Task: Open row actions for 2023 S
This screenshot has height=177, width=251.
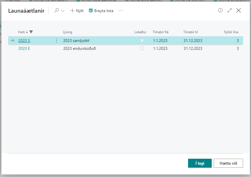Action: click(x=56, y=41)
